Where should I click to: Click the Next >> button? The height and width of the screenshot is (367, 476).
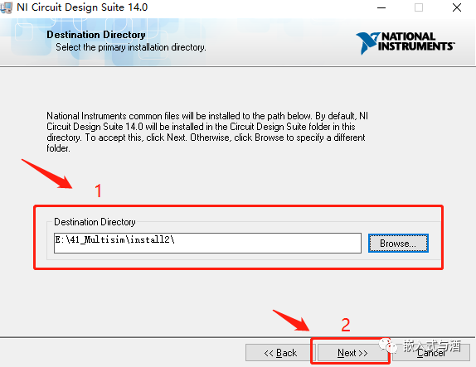pyautogui.click(x=352, y=353)
